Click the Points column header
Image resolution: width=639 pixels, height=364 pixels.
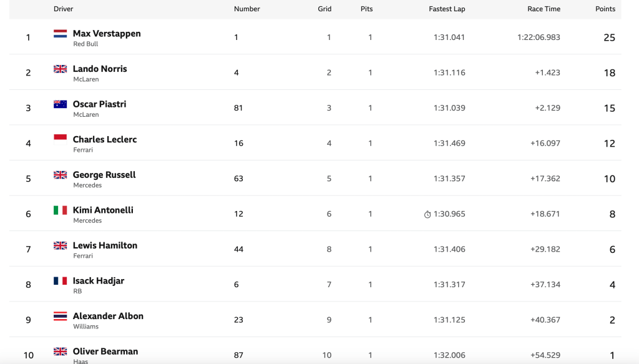[605, 9]
